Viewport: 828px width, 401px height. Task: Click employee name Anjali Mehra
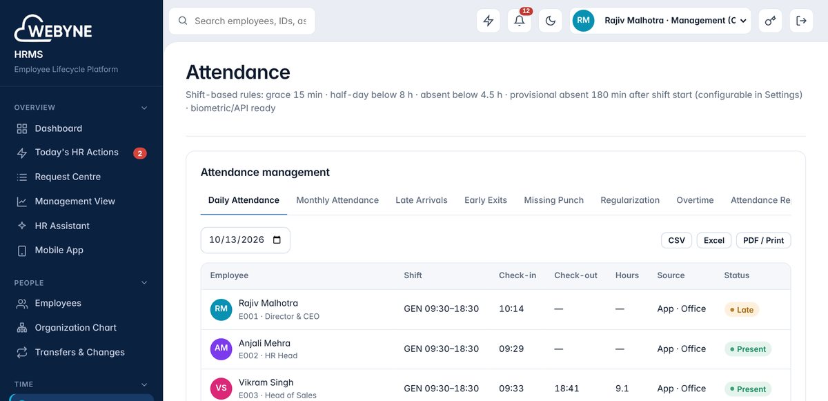[264, 343]
